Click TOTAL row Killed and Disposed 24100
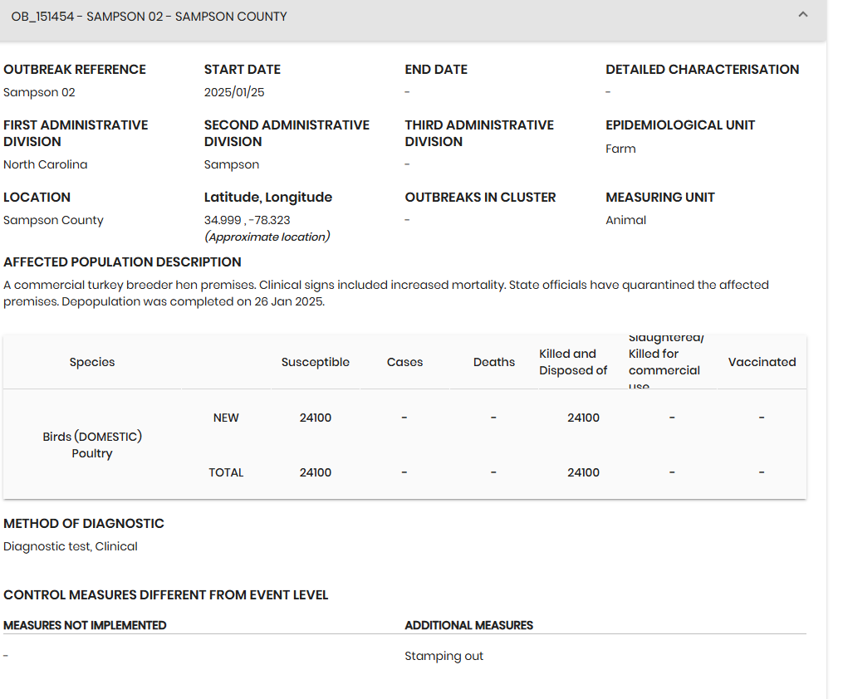Image resolution: width=843 pixels, height=699 pixels. click(583, 473)
